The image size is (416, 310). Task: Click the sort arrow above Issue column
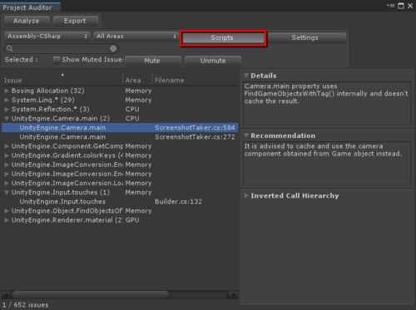62,75
